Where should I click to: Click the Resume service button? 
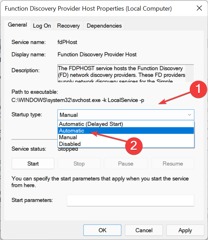click(172, 164)
